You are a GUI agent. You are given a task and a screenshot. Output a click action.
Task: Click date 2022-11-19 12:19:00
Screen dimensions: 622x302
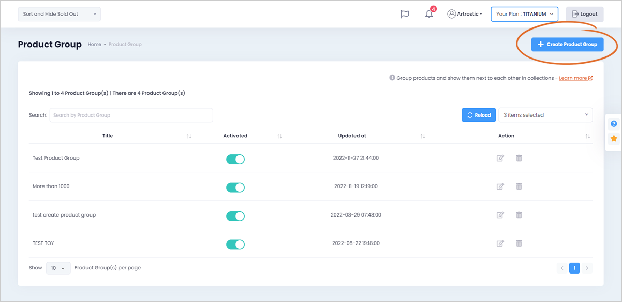(x=356, y=186)
